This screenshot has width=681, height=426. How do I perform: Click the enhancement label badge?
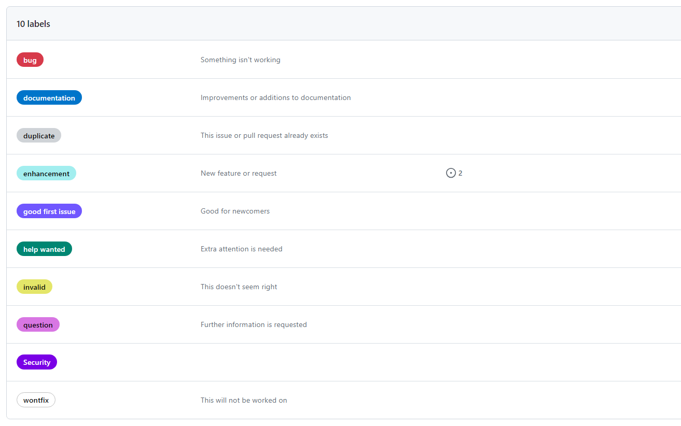click(x=46, y=174)
